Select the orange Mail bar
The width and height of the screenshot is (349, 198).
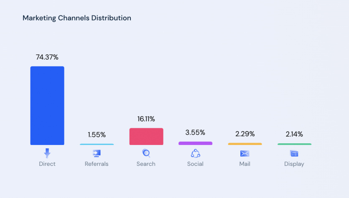245,144
